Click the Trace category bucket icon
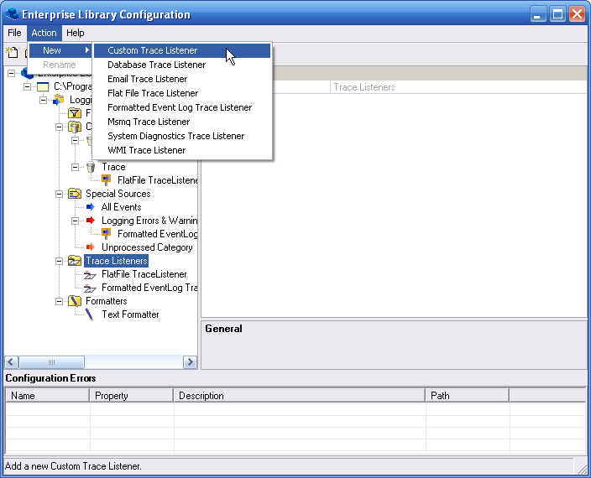 (91, 167)
